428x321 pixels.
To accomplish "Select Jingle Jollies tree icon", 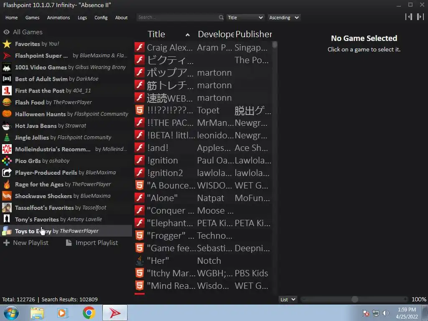I will click(x=7, y=137).
